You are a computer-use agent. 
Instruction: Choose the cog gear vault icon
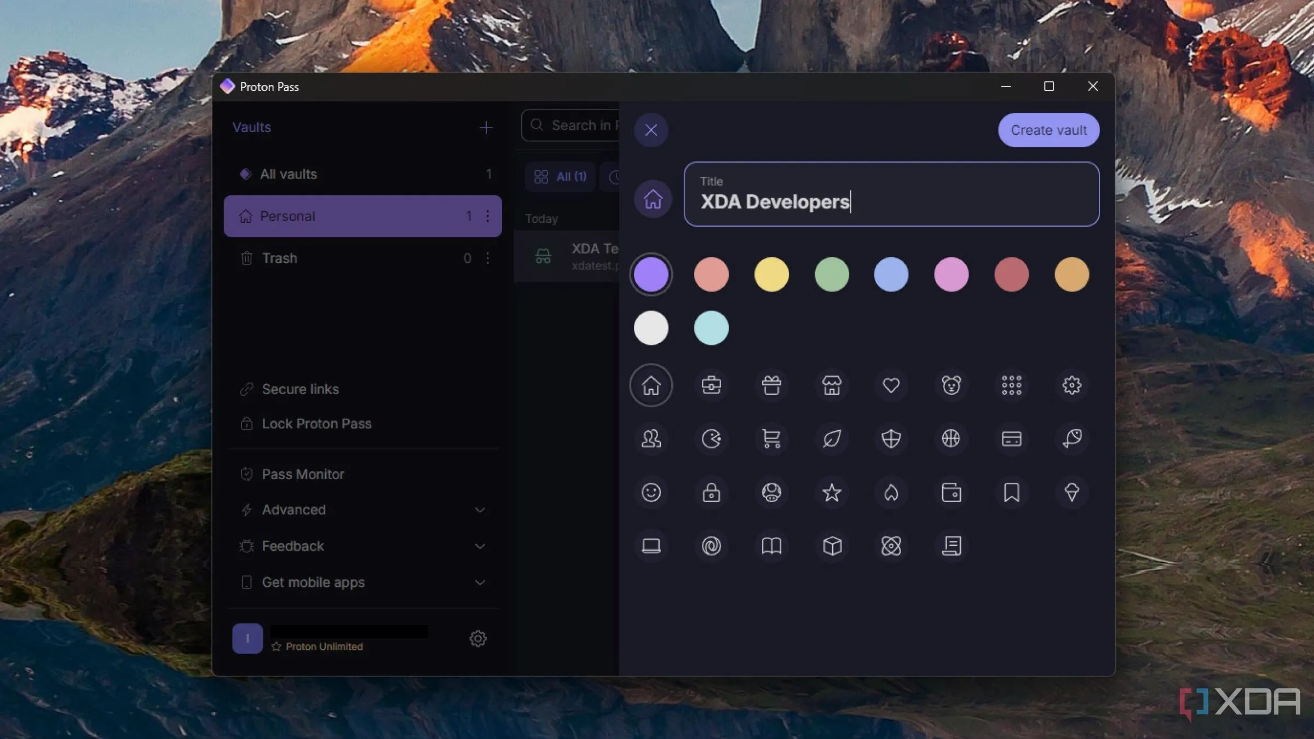coord(1072,385)
